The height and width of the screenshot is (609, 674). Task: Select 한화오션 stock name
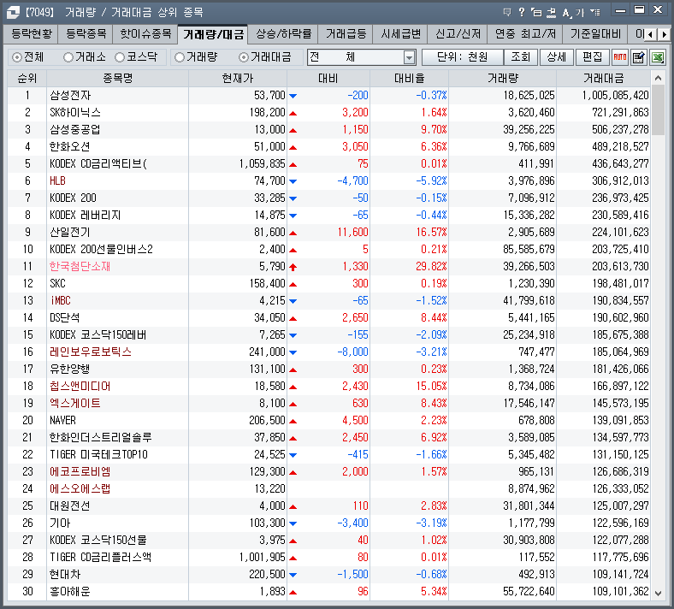69,147
